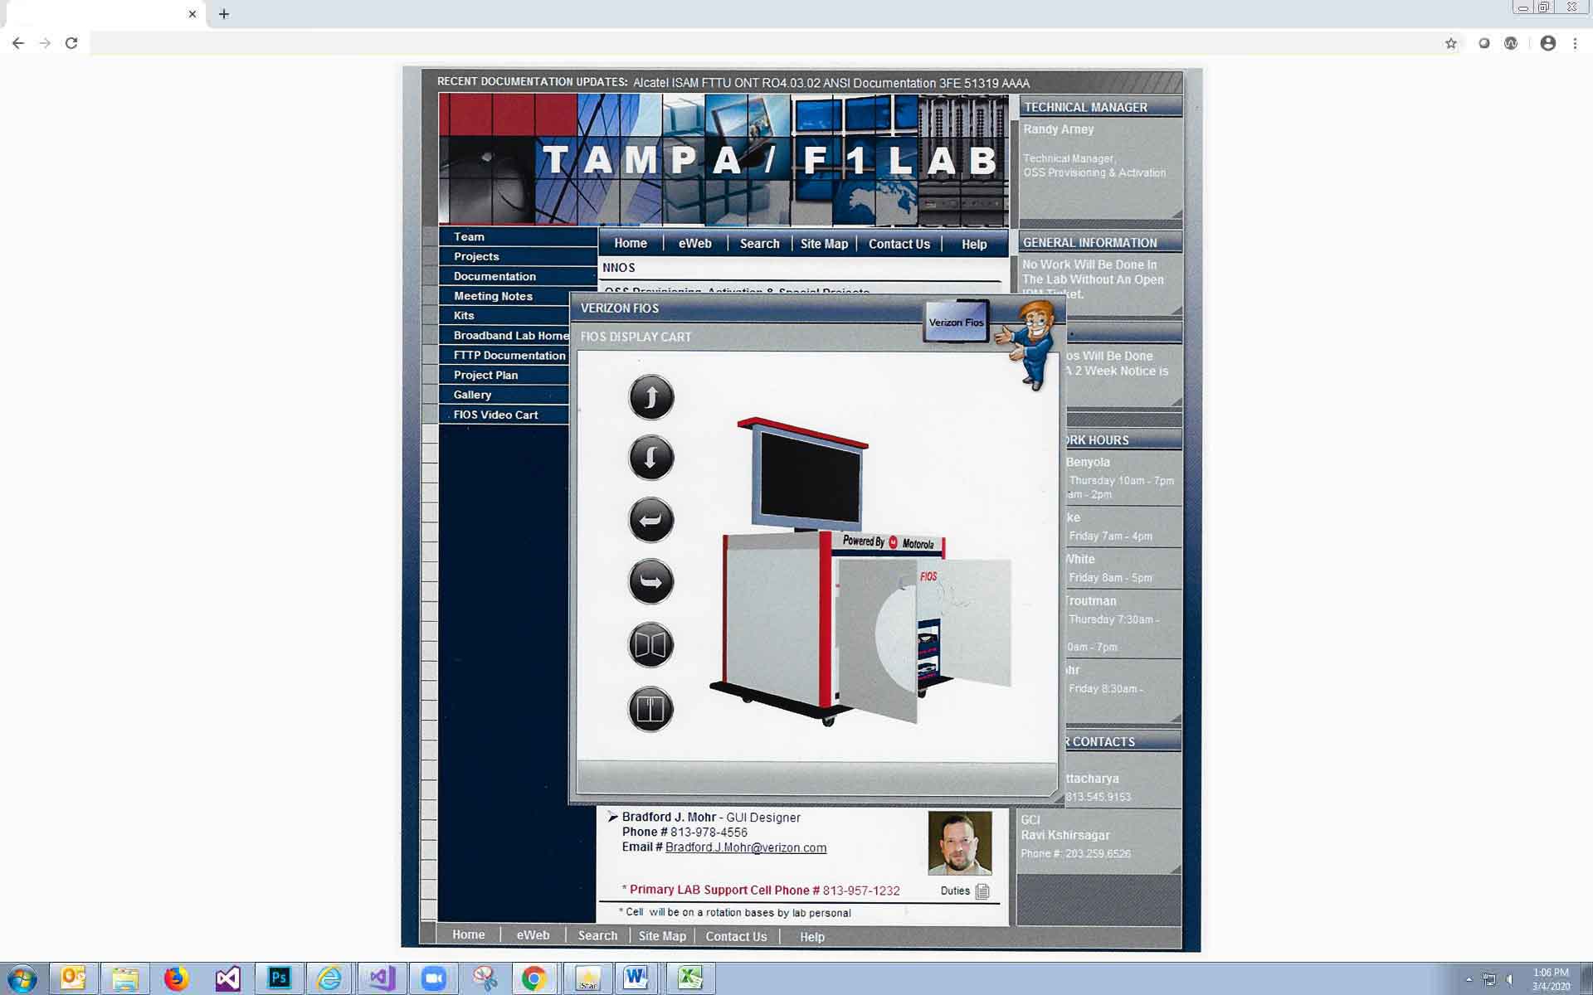Screen dimensions: 1593x995
Task: Click the rotate cart up arrow button
Action: [651, 397]
